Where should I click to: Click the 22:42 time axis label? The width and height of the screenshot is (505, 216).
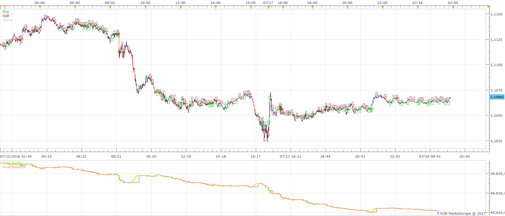pos(395,157)
